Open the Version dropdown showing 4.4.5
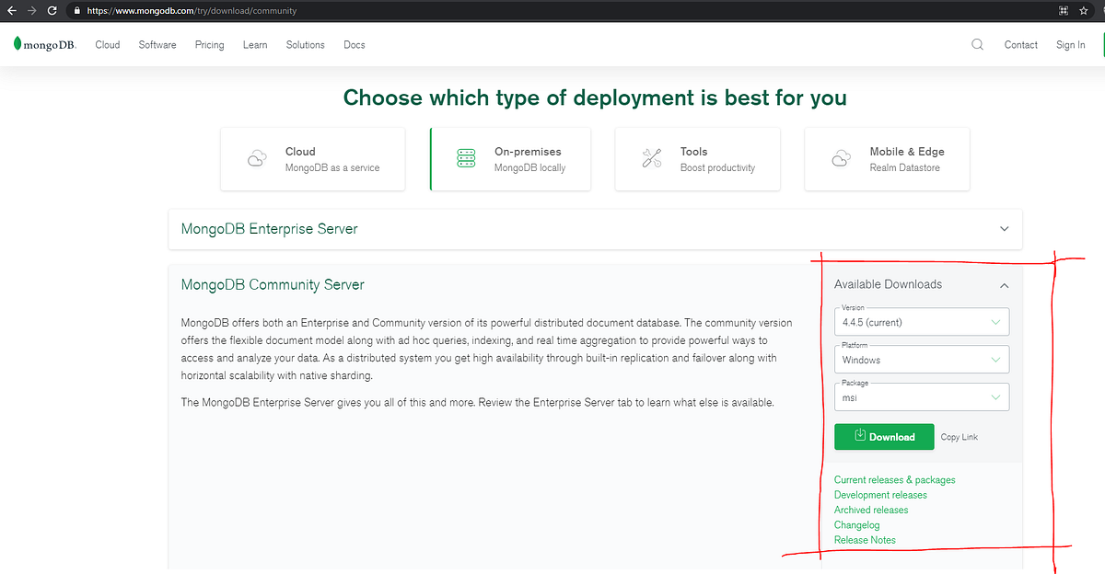This screenshot has height=574, width=1105. pyautogui.click(x=921, y=321)
